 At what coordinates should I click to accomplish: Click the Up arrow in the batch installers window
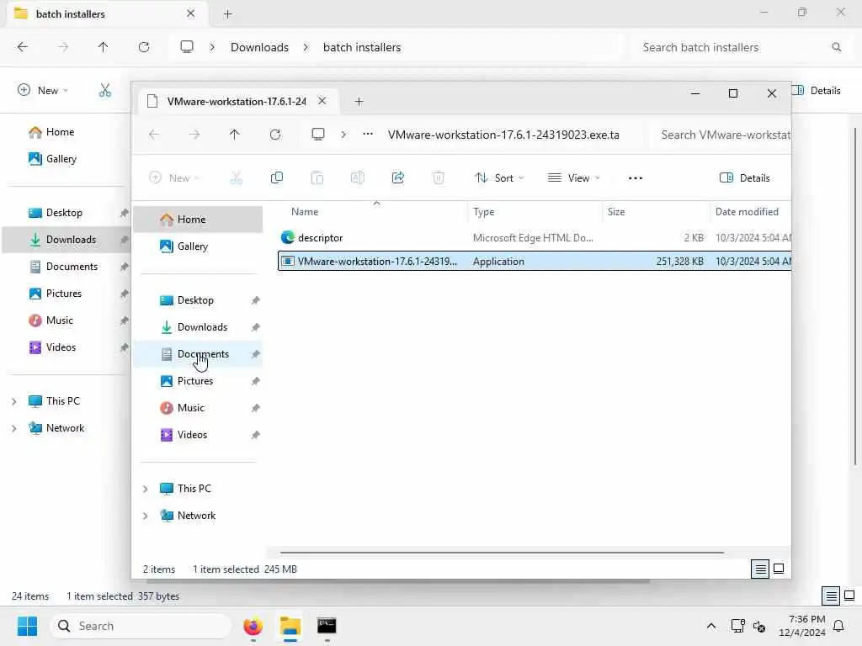tap(103, 47)
